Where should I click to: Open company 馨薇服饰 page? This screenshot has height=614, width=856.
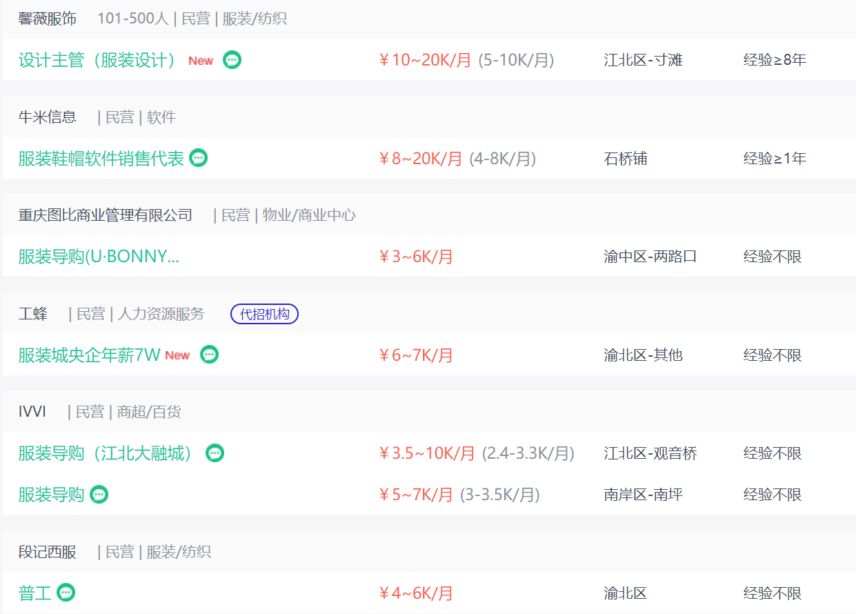[x=47, y=19]
